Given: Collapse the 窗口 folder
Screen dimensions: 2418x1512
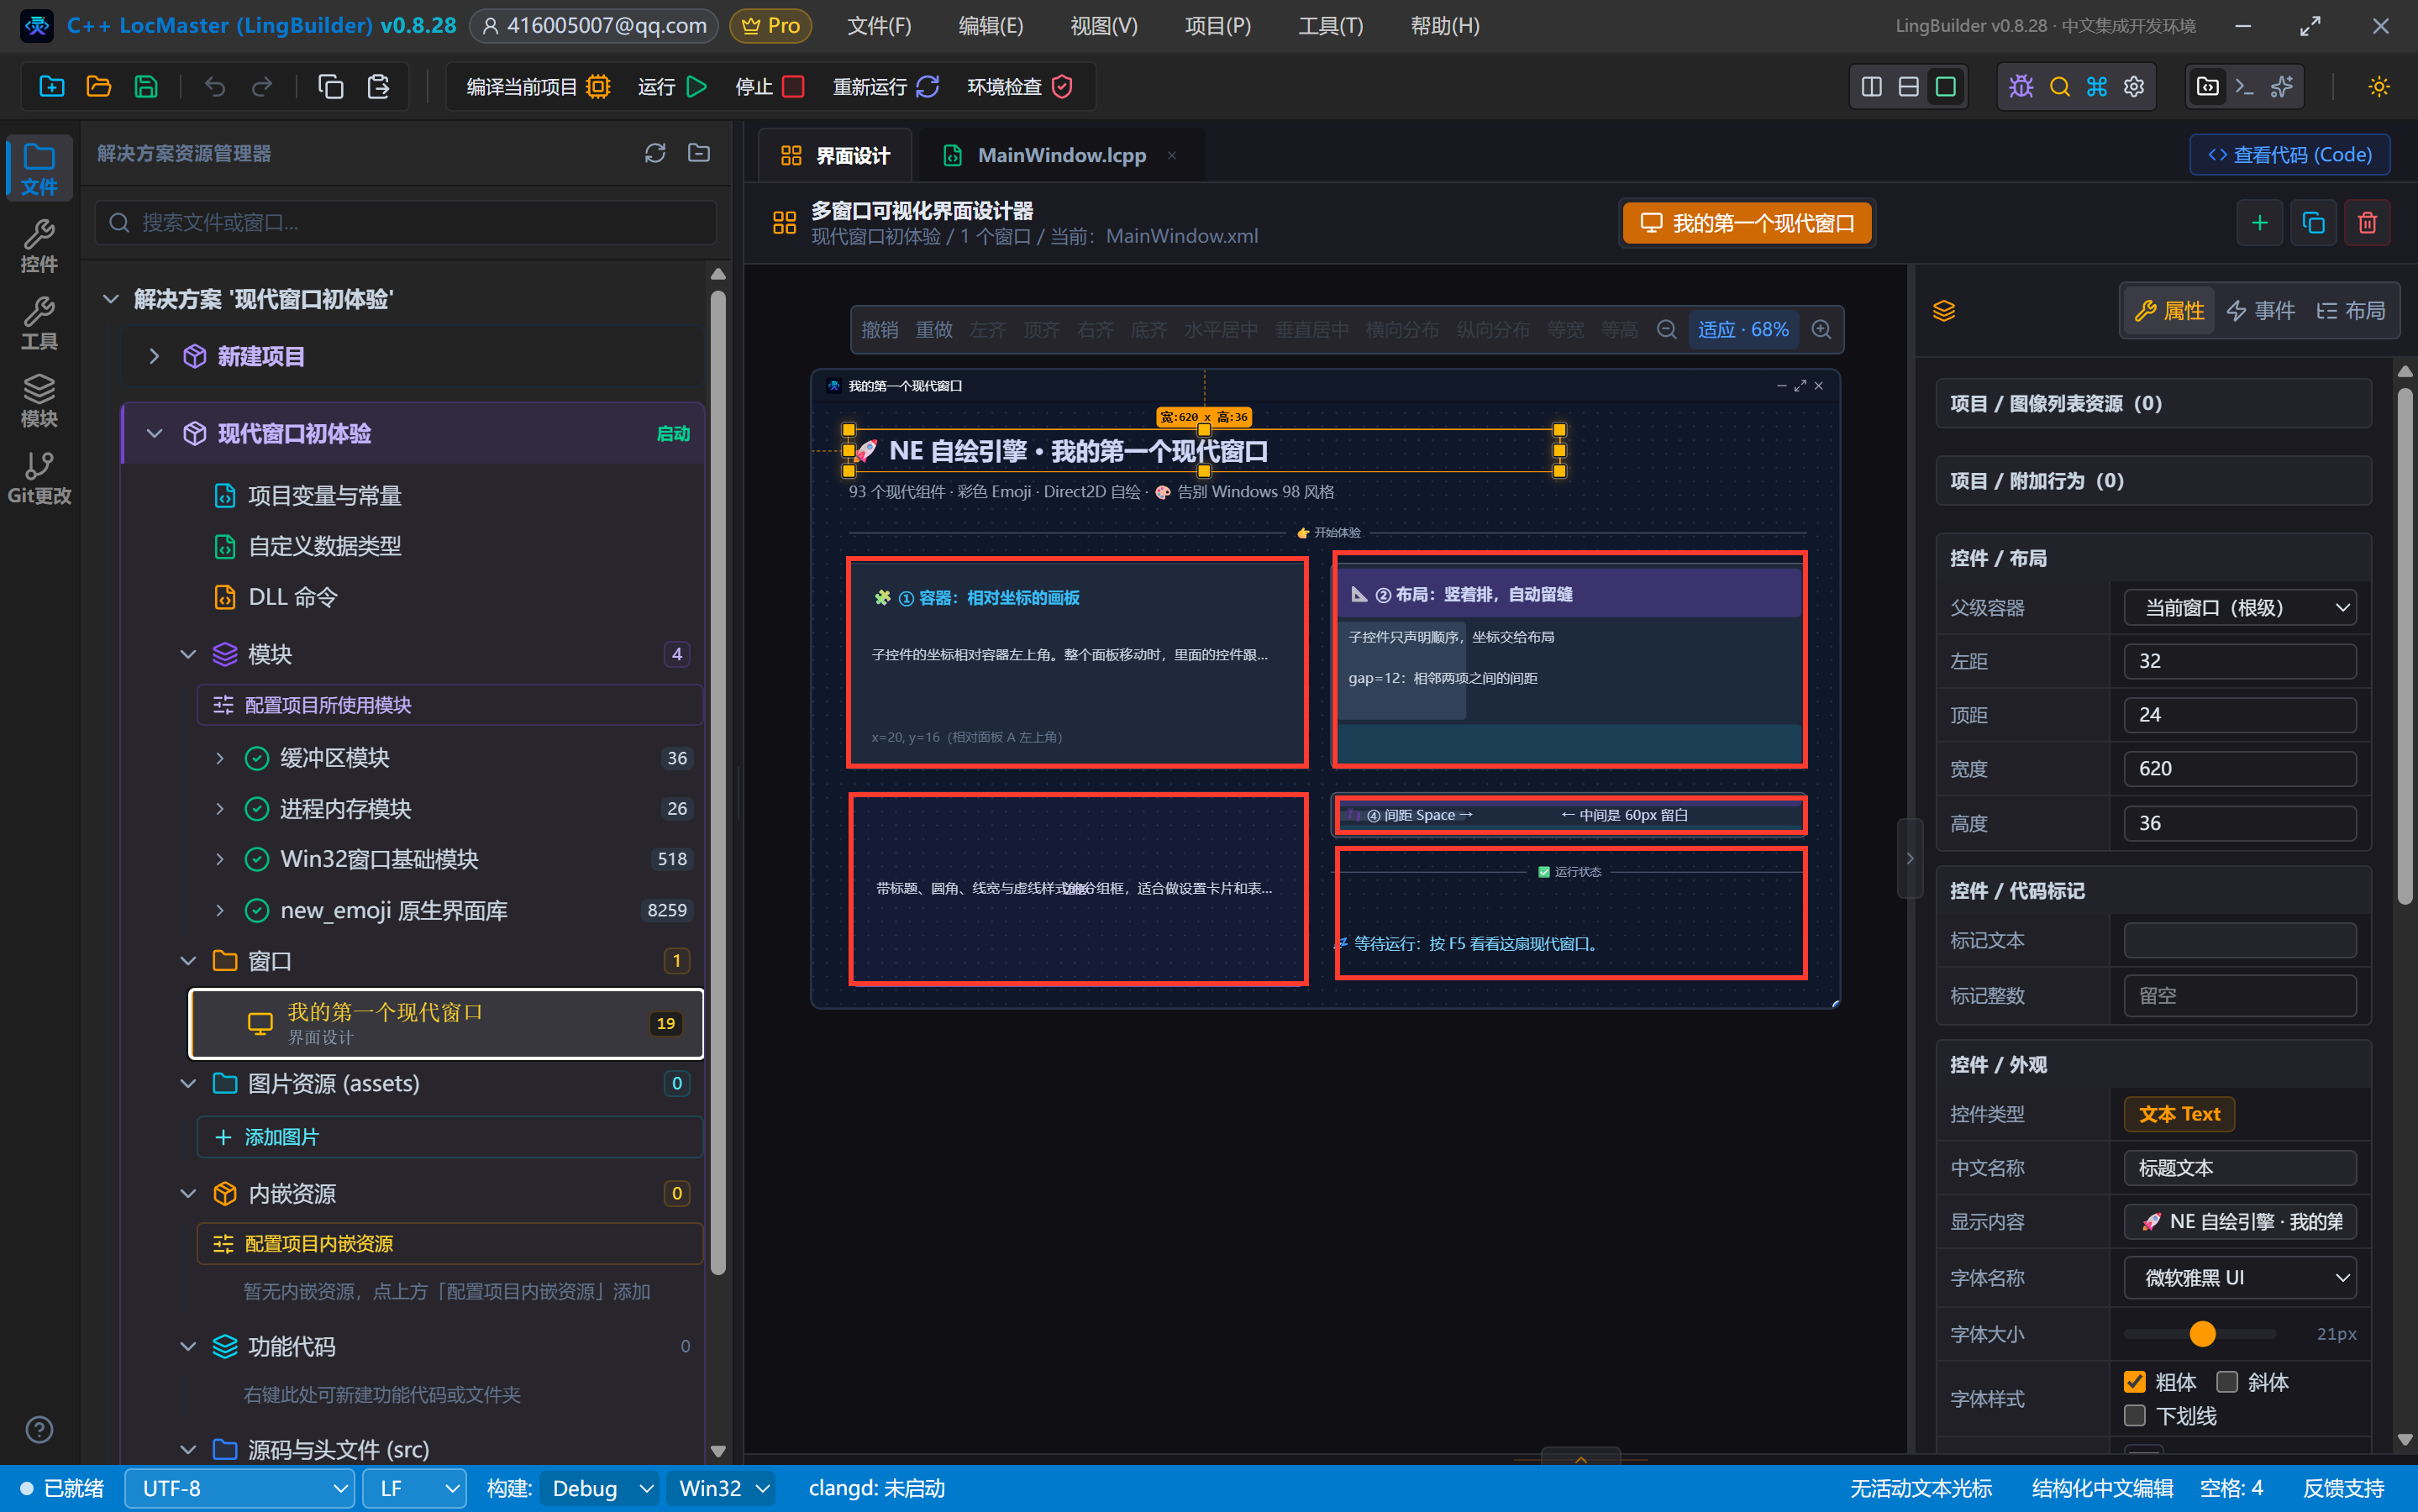Looking at the screenshot, I should click(188, 961).
